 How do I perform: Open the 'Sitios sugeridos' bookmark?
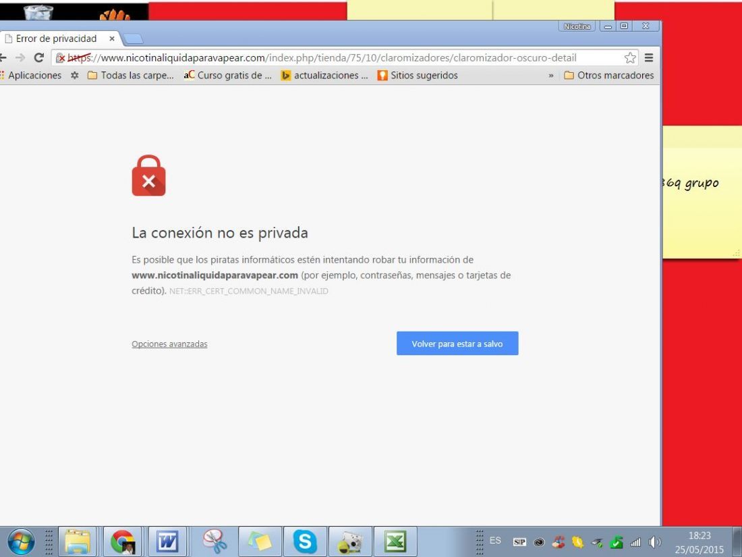(x=418, y=76)
